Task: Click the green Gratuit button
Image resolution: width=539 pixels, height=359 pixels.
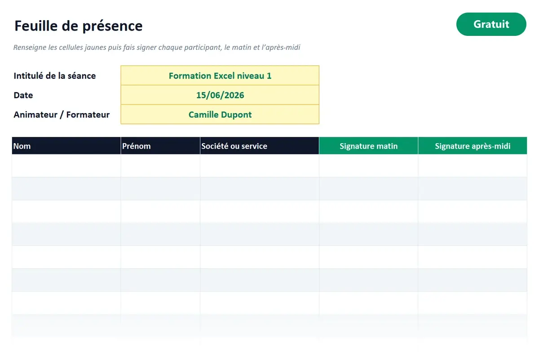Action: (x=491, y=24)
